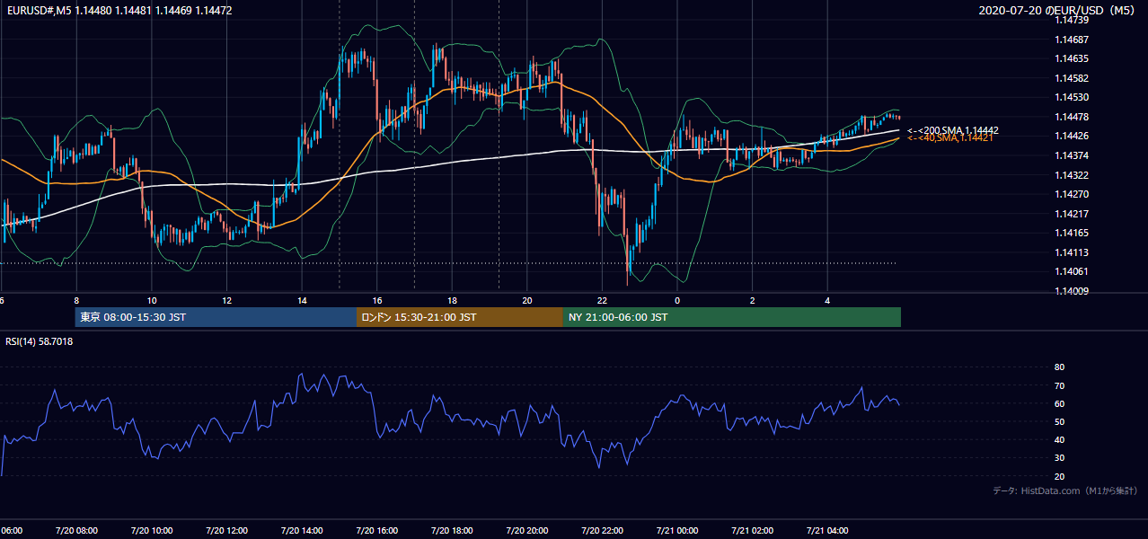This screenshot has height=539, width=1148.
Task: Click price level 1.14530 on the axis
Action: (x=1072, y=97)
